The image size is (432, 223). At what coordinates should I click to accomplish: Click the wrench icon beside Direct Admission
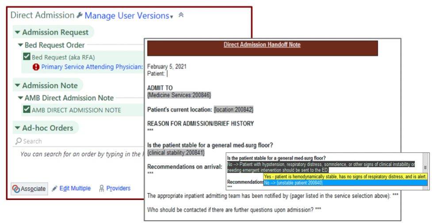(x=80, y=15)
